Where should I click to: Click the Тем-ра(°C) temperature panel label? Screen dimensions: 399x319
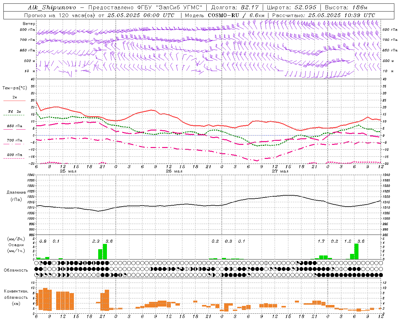[x=15, y=88]
